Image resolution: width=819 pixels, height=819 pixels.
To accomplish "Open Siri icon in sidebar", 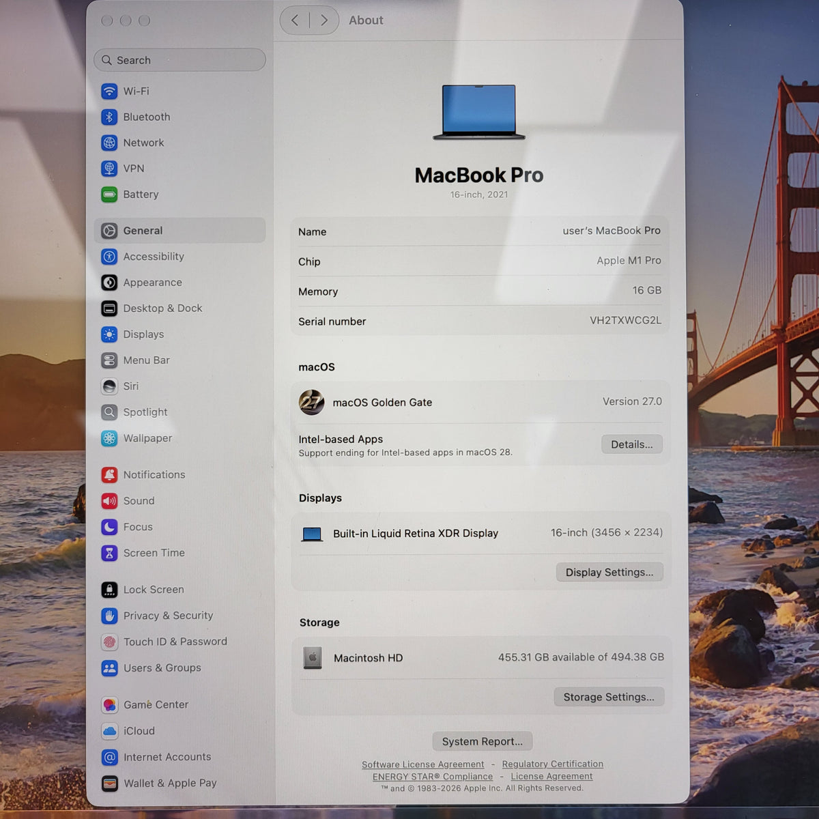I will pyautogui.click(x=109, y=386).
